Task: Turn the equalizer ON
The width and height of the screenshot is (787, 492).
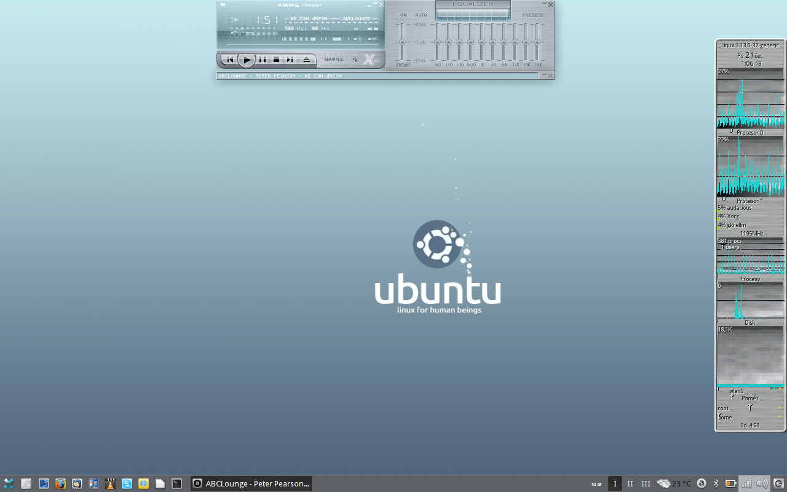Action: pyautogui.click(x=403, y=15)
